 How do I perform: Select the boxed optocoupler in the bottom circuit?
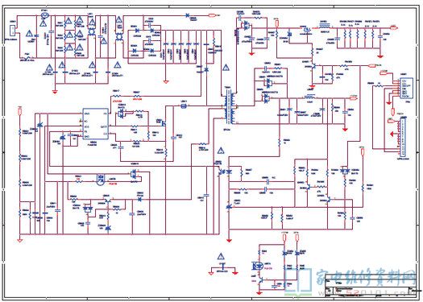257,266
